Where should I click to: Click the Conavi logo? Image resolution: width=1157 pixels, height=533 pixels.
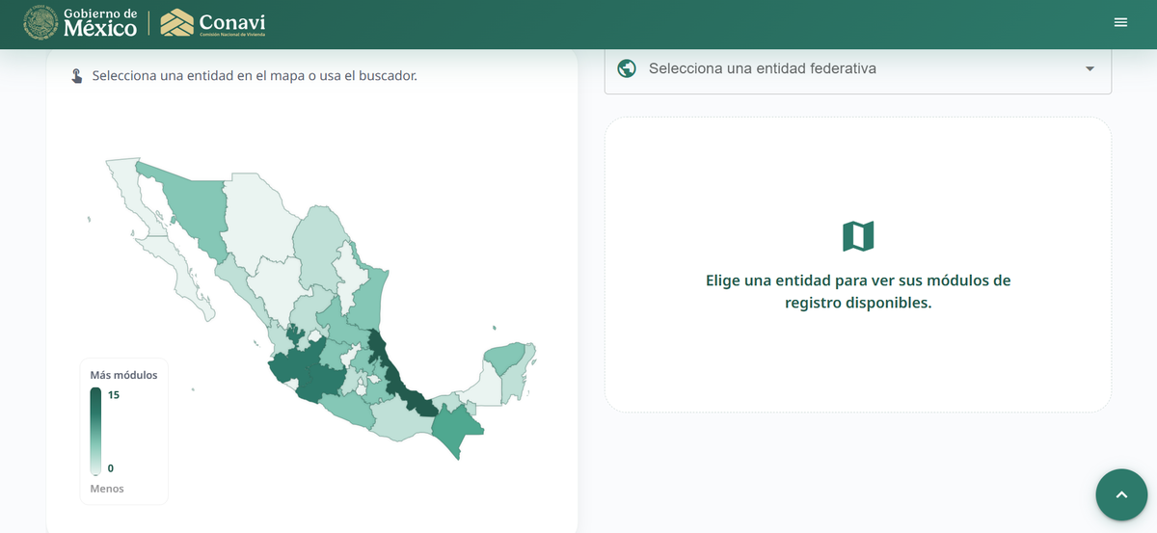pos(213,23)
